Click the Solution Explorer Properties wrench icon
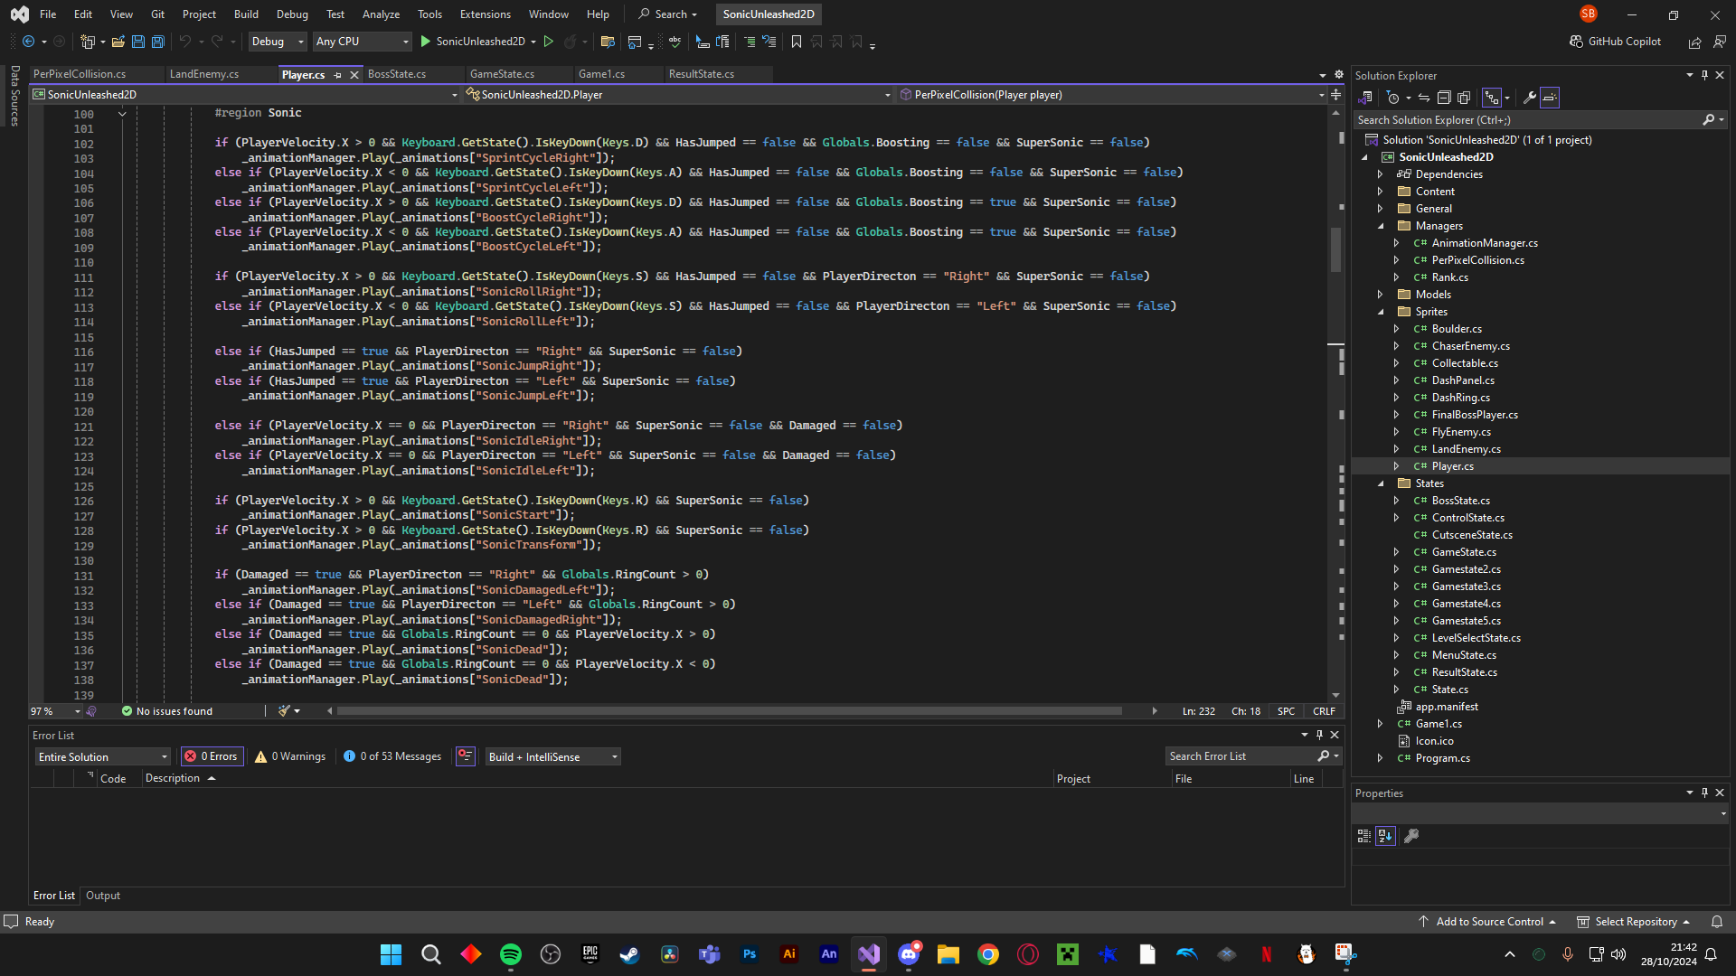Viewport: 1736px width, 976px height. (x=1530, y=98)
